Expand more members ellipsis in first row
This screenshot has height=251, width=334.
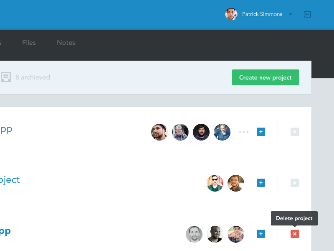click(x=244, y=132)
